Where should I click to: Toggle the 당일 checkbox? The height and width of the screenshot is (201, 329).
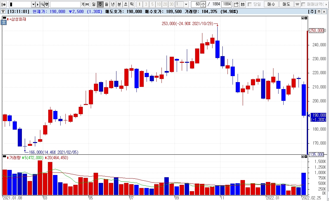[x=250, y=4]
